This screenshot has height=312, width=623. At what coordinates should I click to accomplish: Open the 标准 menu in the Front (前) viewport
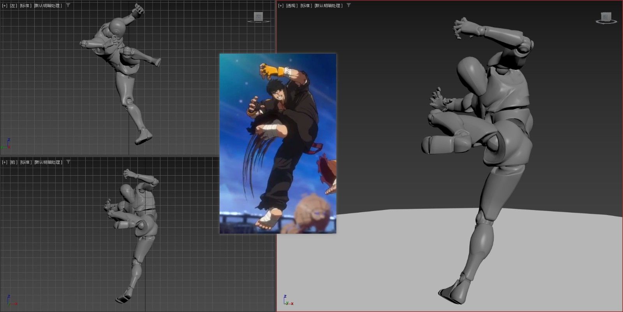26,162
